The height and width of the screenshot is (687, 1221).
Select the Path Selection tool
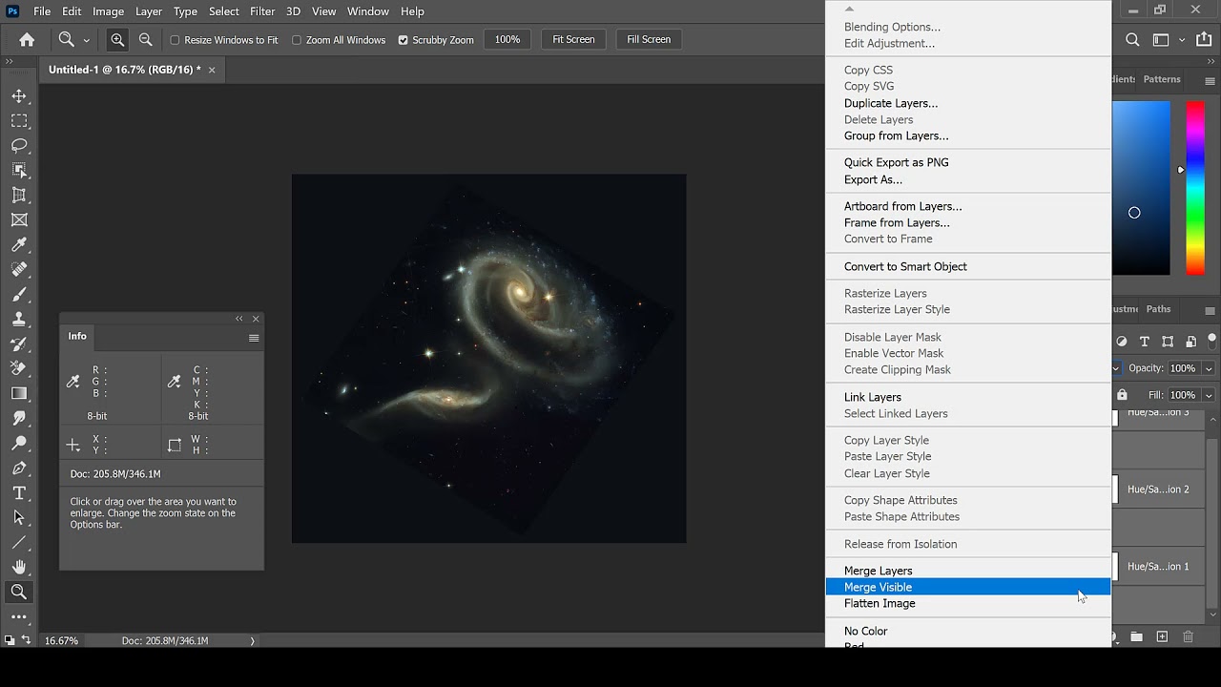coord(19,517)
